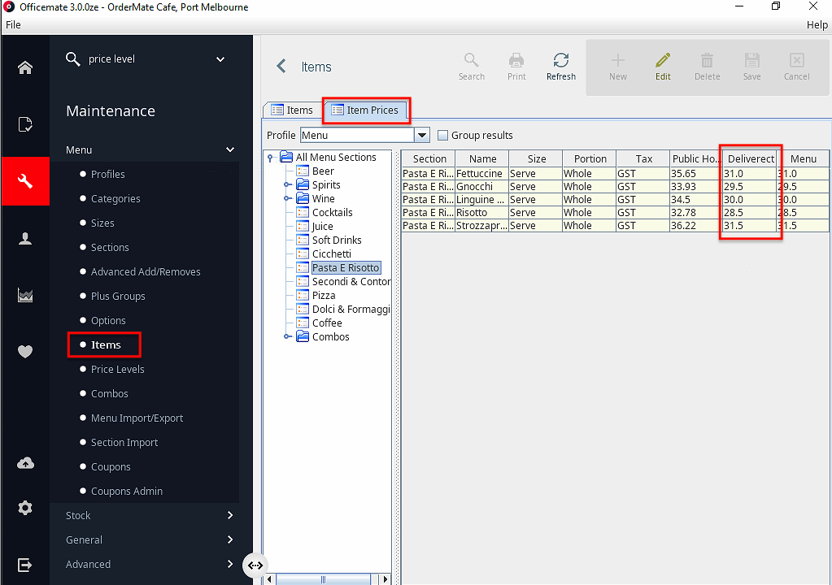The height and width of the screenshot is (585, 832).
Task: Click the All Menu Sections folder icon
Action: coord(286,157)
